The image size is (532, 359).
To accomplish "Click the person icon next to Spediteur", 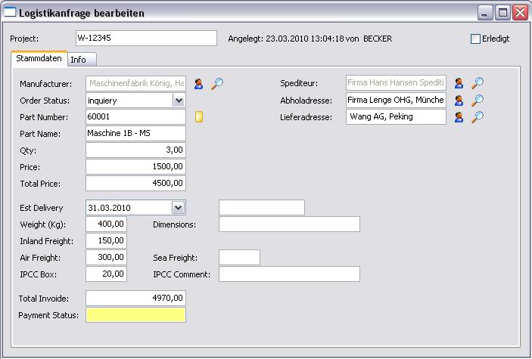I will click(459, 83).
